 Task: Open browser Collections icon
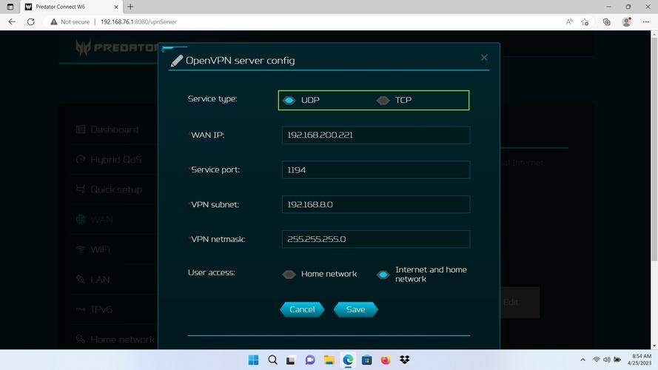click(606, 21)
